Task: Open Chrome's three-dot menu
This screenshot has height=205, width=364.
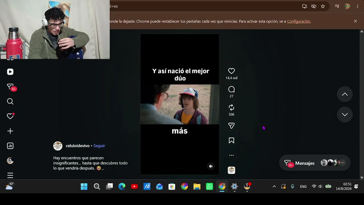Action: coord(357,6)
